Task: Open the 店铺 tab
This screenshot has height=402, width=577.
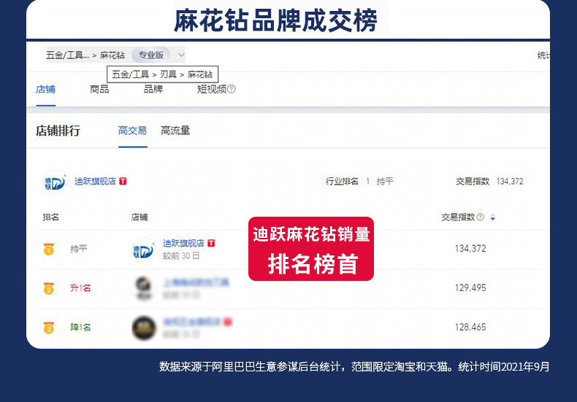Action: 45,89
